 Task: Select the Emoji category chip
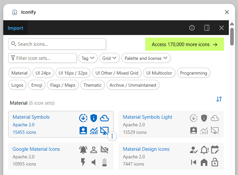pos(37,85)
